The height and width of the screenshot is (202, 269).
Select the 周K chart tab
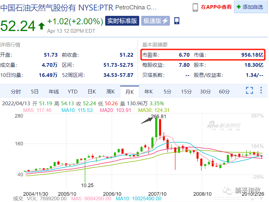pyautogui.click(x=111, y=92)
